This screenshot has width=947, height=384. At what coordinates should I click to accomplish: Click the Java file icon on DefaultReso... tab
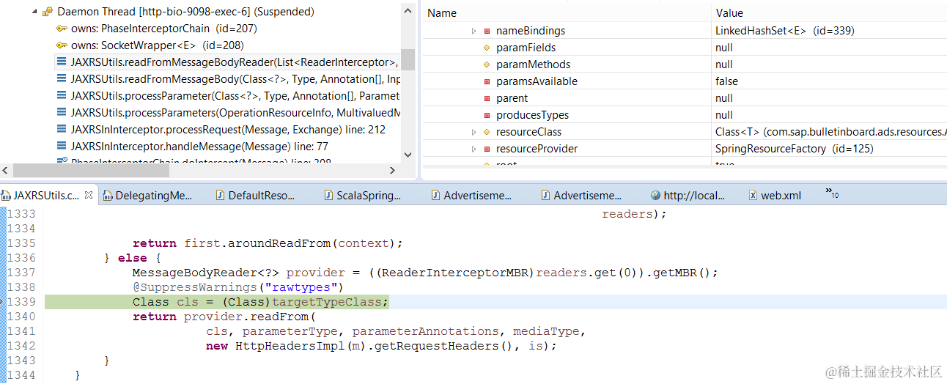pyautogui.click(x=220, y=196)
